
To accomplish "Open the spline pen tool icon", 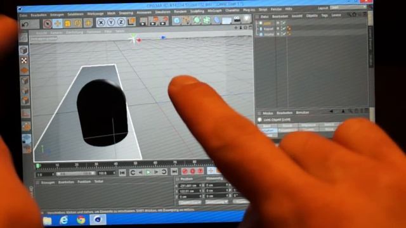I will tap(187, 20).
